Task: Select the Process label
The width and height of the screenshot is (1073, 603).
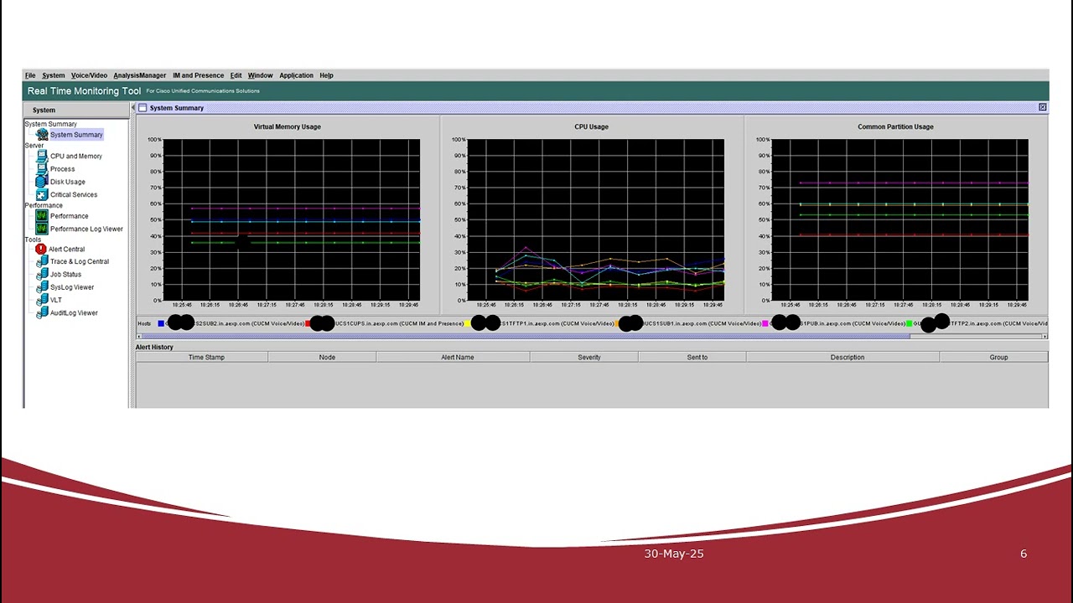Action: click(62, 169)
